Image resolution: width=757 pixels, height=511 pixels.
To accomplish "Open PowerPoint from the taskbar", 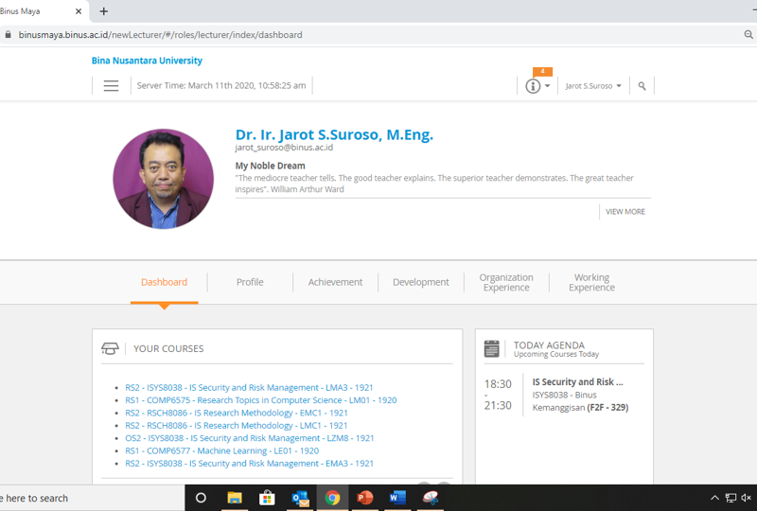I will [365, 498].
